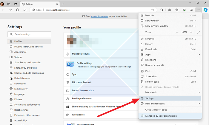Increase zoom with plus button
The width and height of the screenshot is (209, 125).
pos(191,32)
